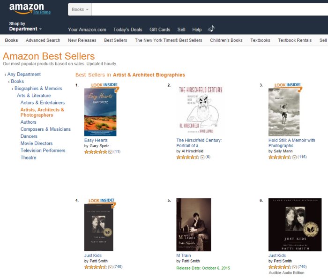Expand rating breakdown arrow for Easy Hearts
Image resolution: width=328 pixels, height=279 pixels.
coord(110,152)
